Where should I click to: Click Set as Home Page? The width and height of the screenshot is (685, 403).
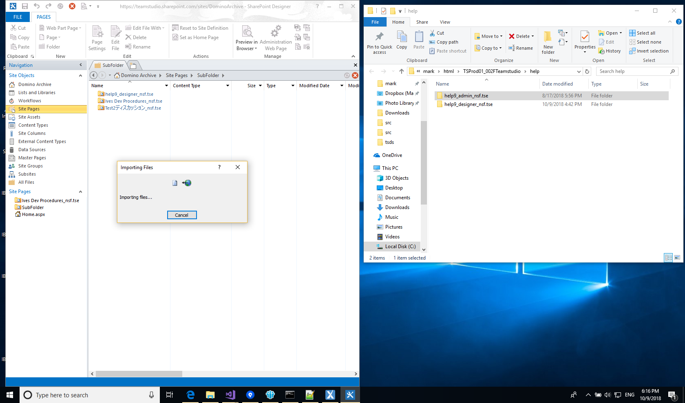[195, 37]
